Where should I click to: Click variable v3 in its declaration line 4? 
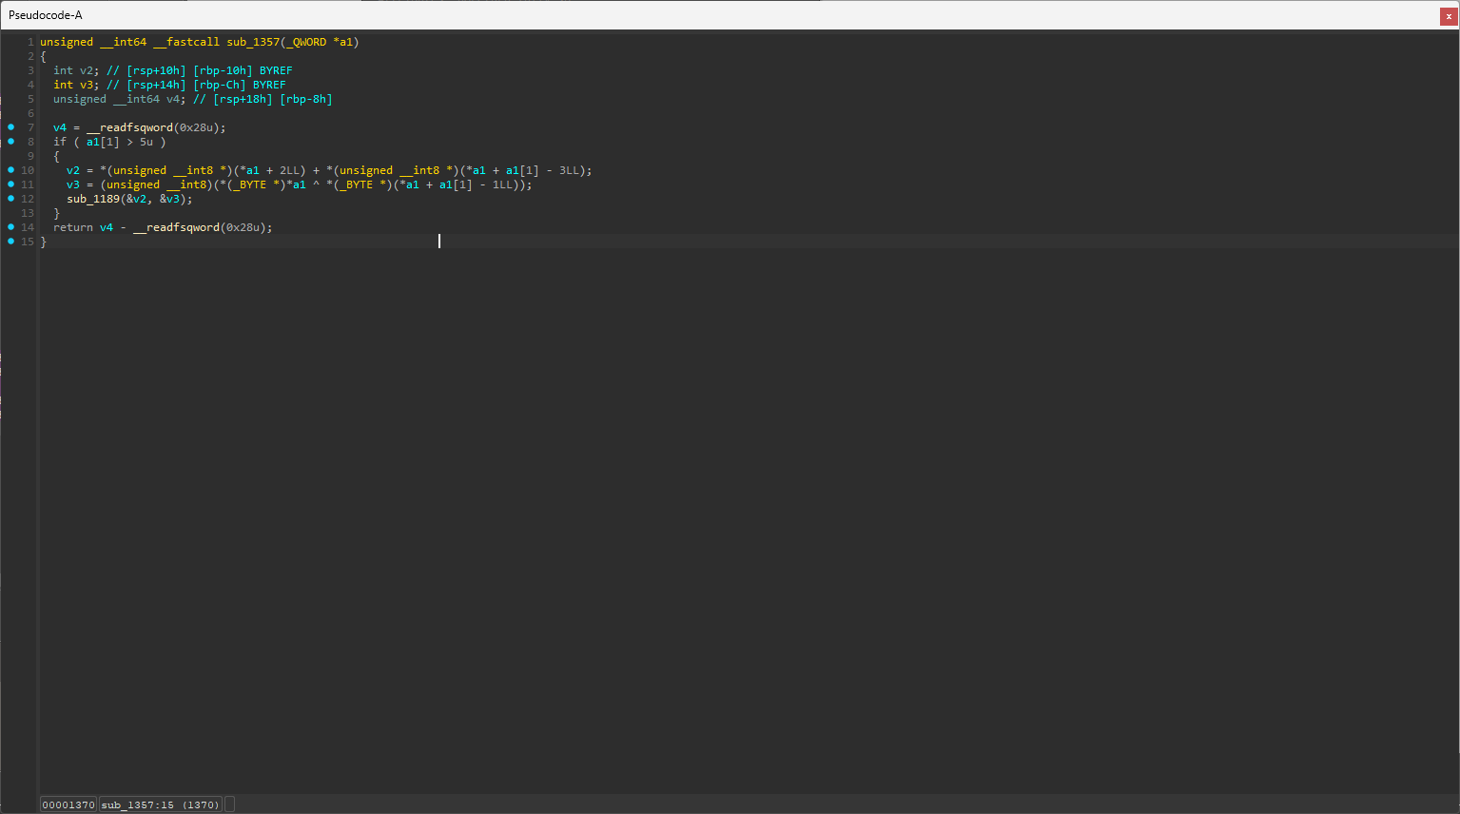click(x=87, y=85)
